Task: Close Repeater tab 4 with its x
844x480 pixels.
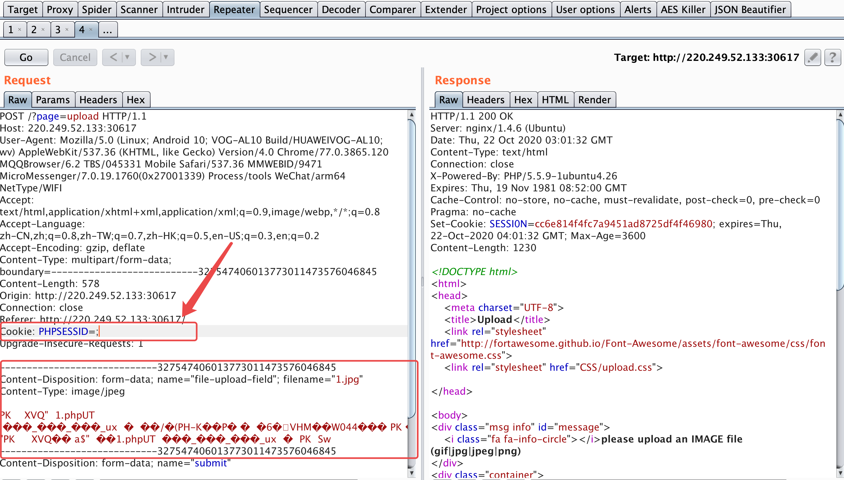Action: point(91,30)
